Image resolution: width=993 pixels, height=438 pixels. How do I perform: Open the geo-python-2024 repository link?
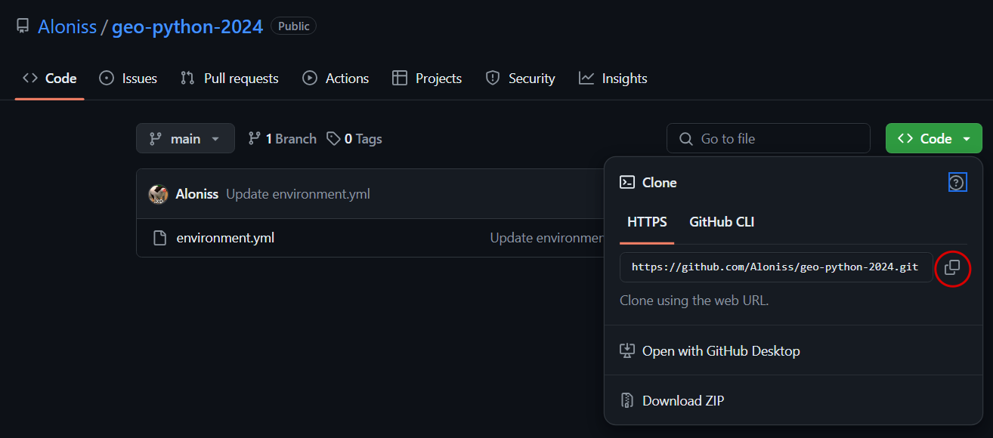pos(187,26)
